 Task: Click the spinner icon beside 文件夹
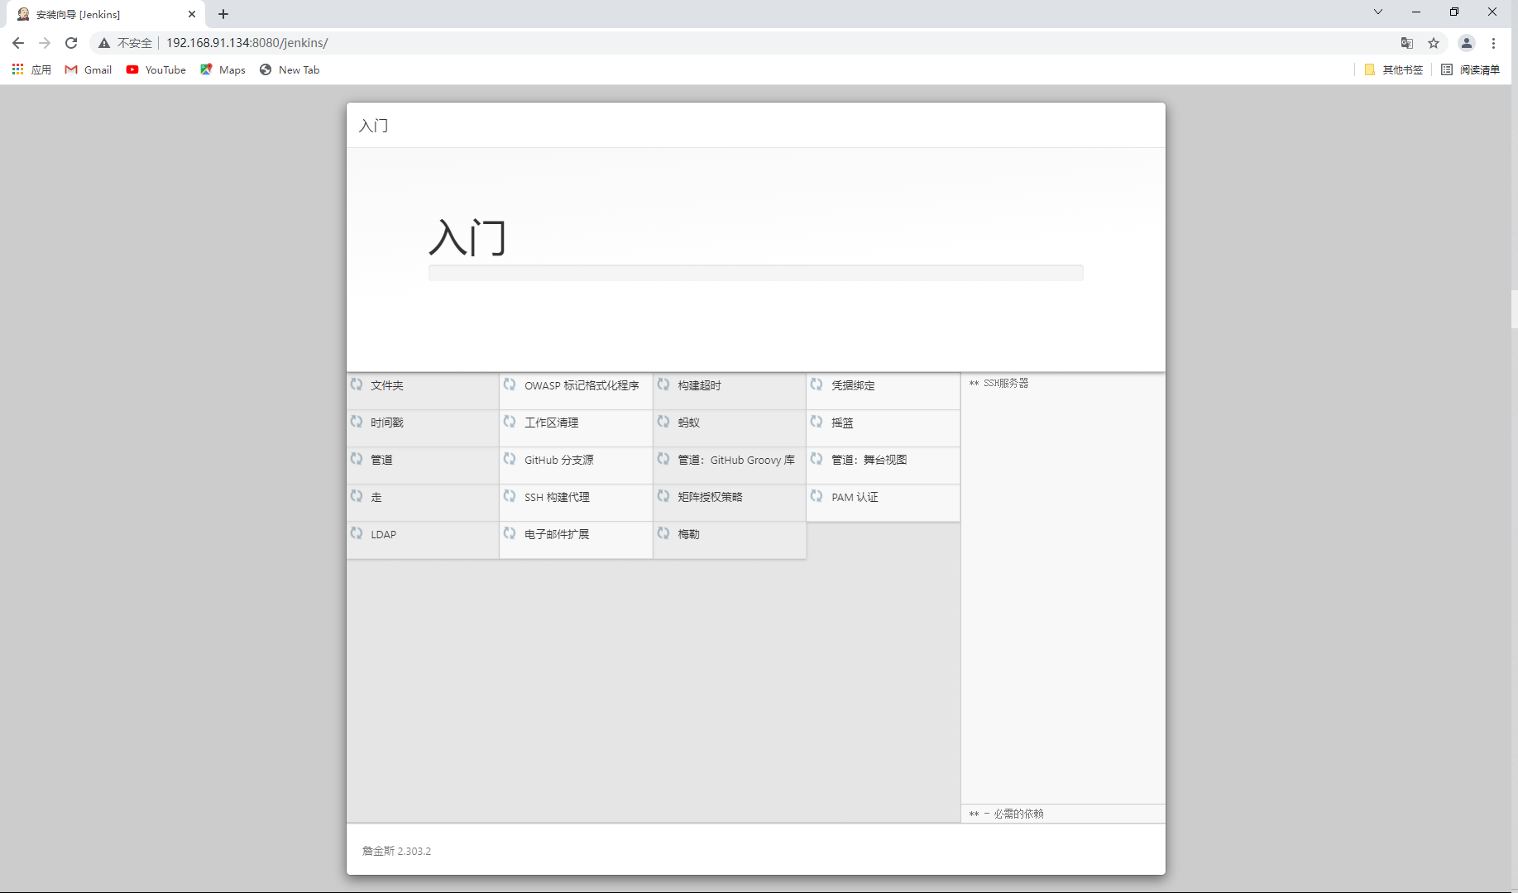click(357, 384)
